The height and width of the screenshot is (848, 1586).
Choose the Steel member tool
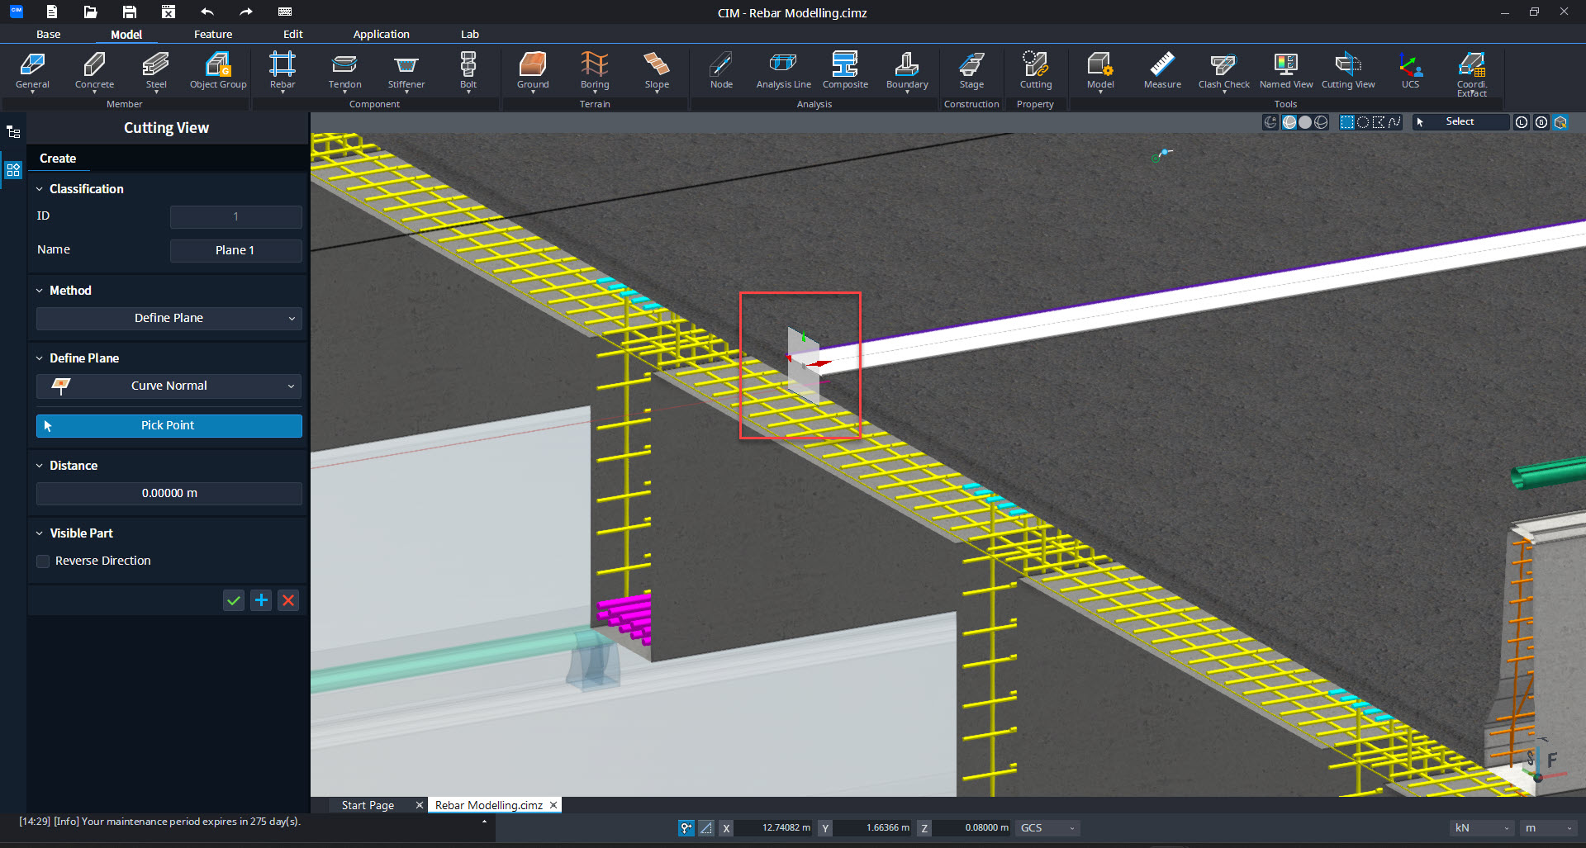click(155, 71)
